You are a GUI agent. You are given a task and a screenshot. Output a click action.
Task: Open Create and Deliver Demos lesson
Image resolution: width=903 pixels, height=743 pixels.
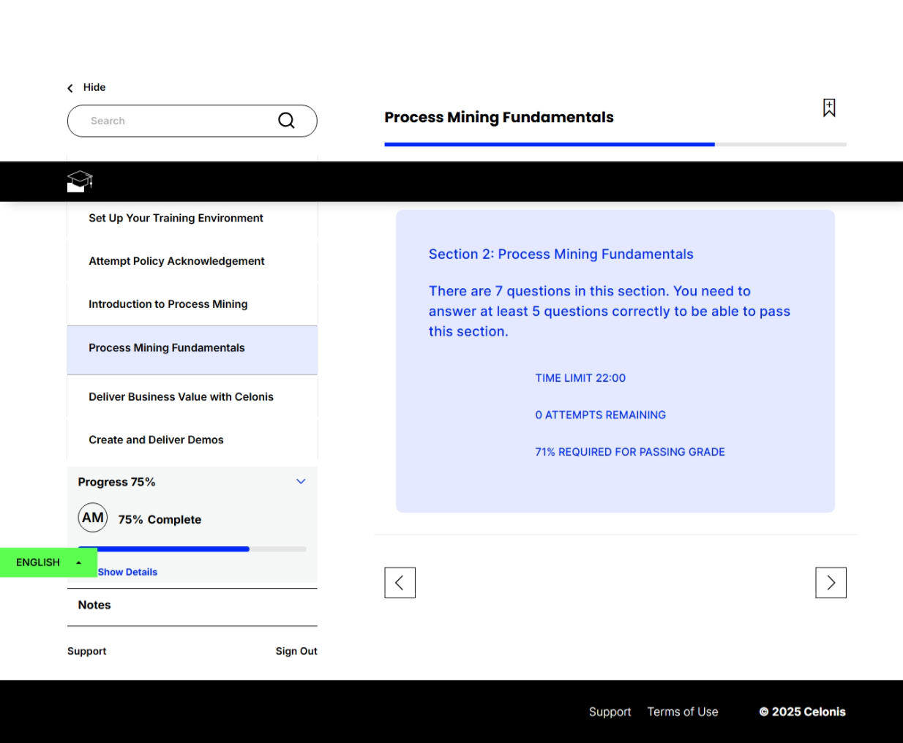click(x=192, y=440)
